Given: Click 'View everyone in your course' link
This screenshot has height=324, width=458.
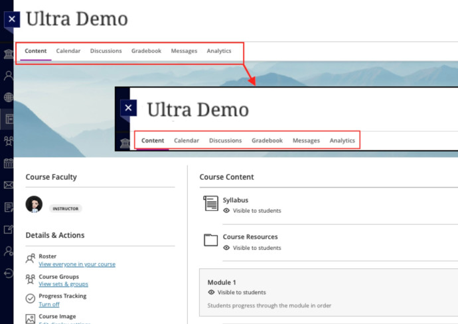Looking at the screenshot, I should pos(77,264).
